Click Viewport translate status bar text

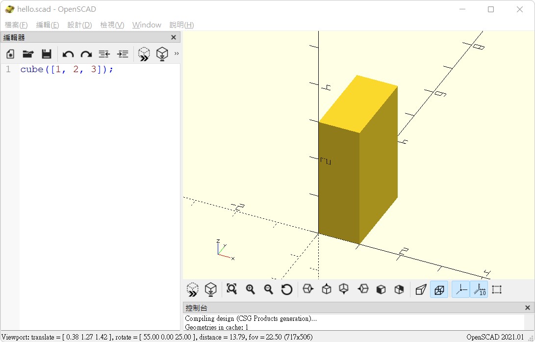[x=157, y=337]
